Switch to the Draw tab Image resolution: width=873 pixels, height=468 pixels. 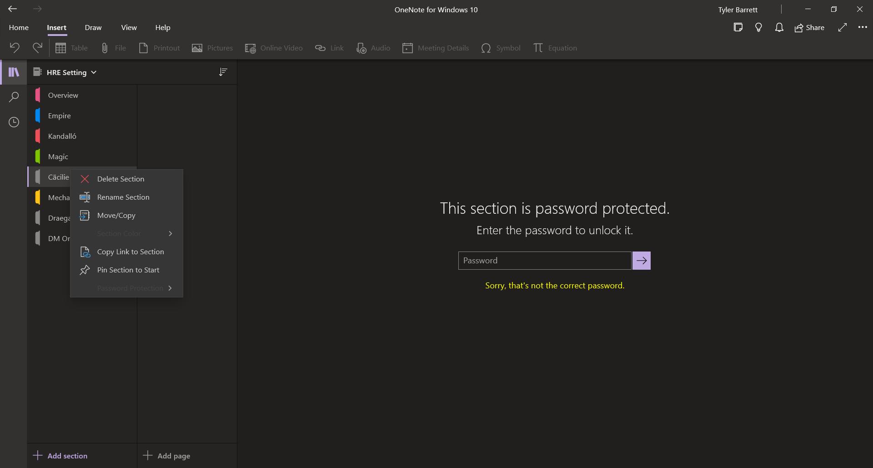pos(93,28)
